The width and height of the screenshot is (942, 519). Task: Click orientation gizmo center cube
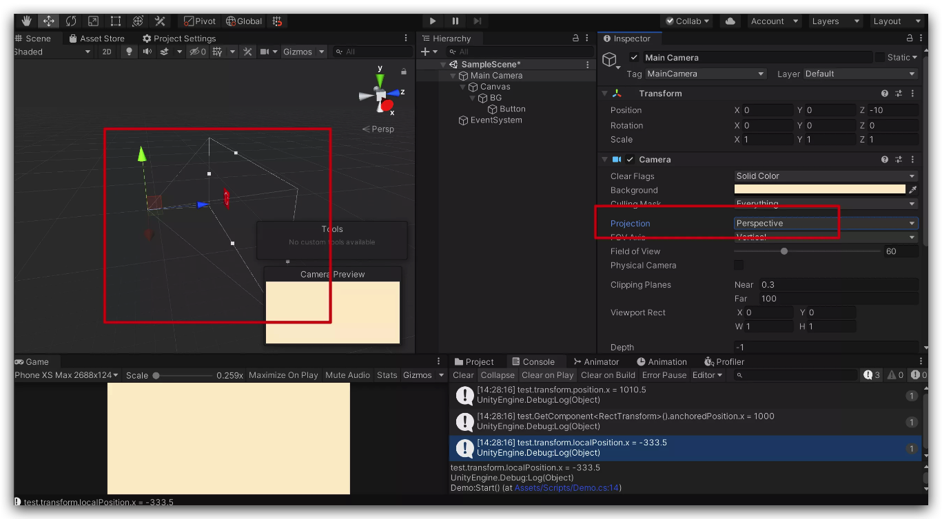click(380, 94)
